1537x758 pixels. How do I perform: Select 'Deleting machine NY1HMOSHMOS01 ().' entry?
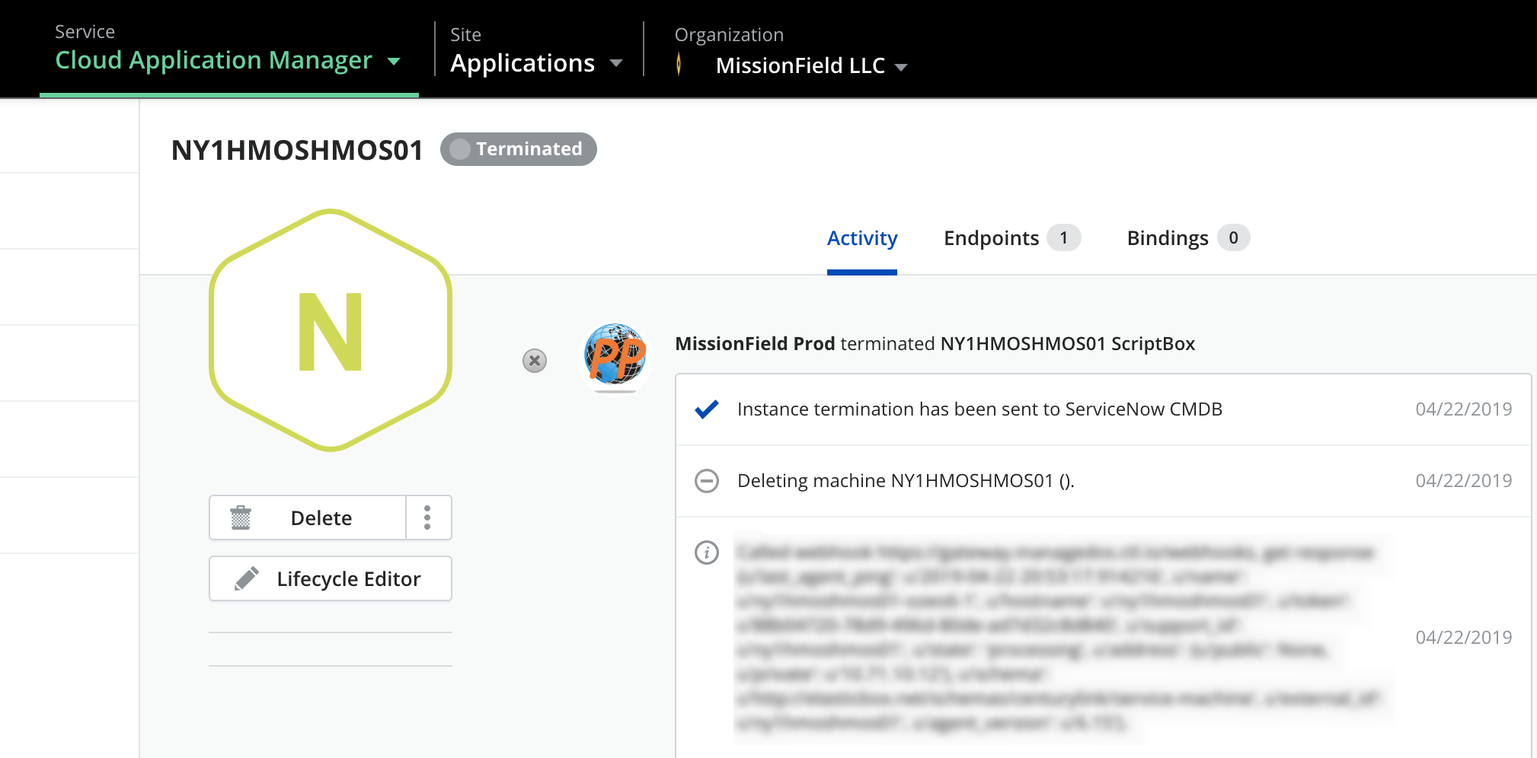tap(906, 481)
